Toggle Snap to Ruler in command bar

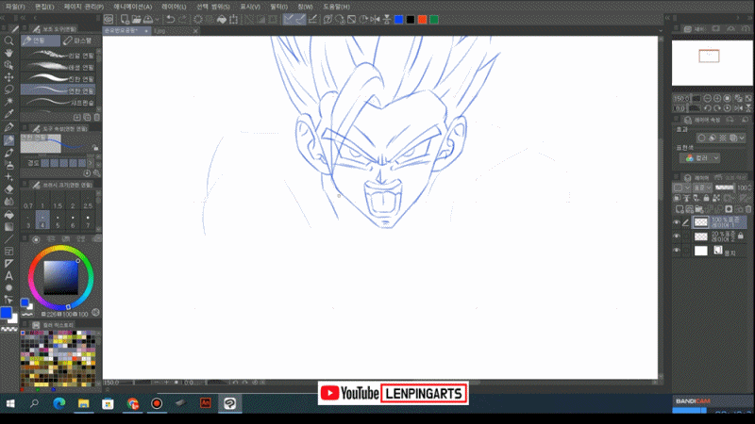[x=289, y=19]
